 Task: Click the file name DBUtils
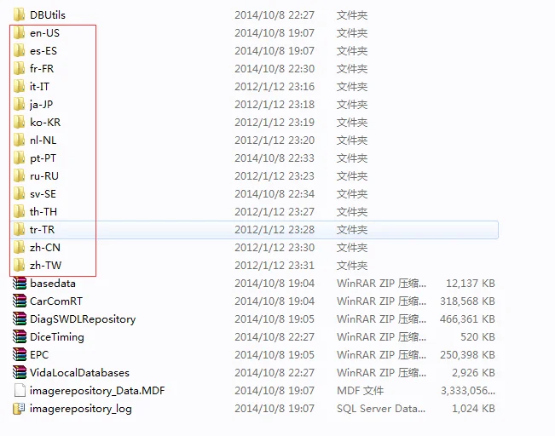(48, 14)
